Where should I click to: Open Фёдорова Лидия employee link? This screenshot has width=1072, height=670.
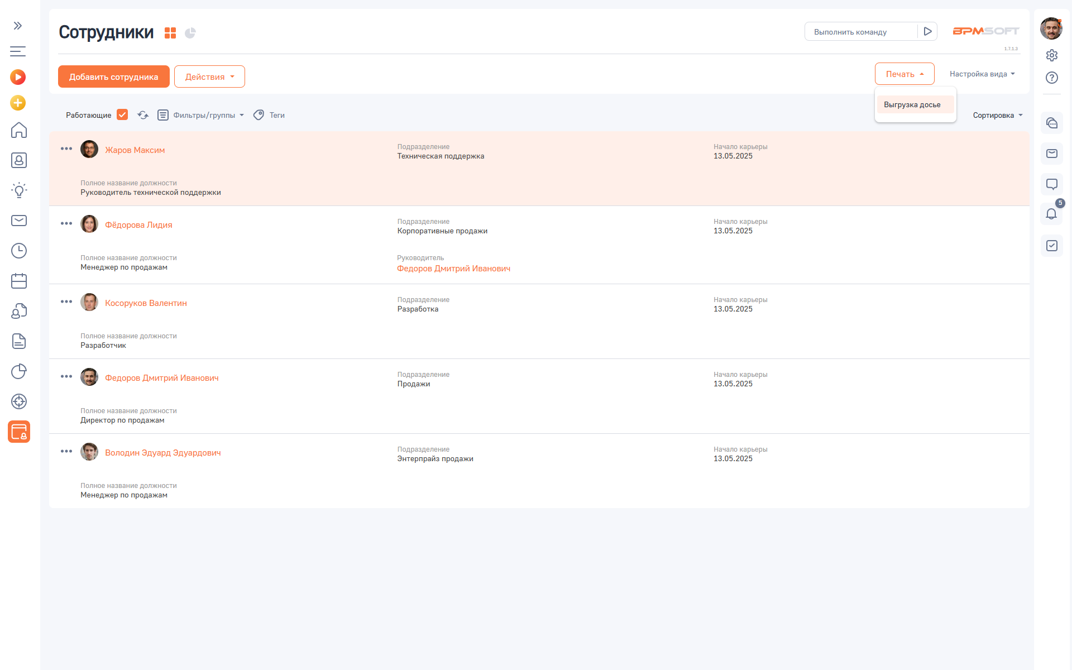(138, 225)
